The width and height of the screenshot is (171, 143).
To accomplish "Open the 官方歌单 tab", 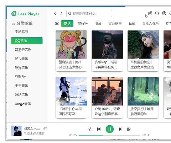I will [115, 23].
